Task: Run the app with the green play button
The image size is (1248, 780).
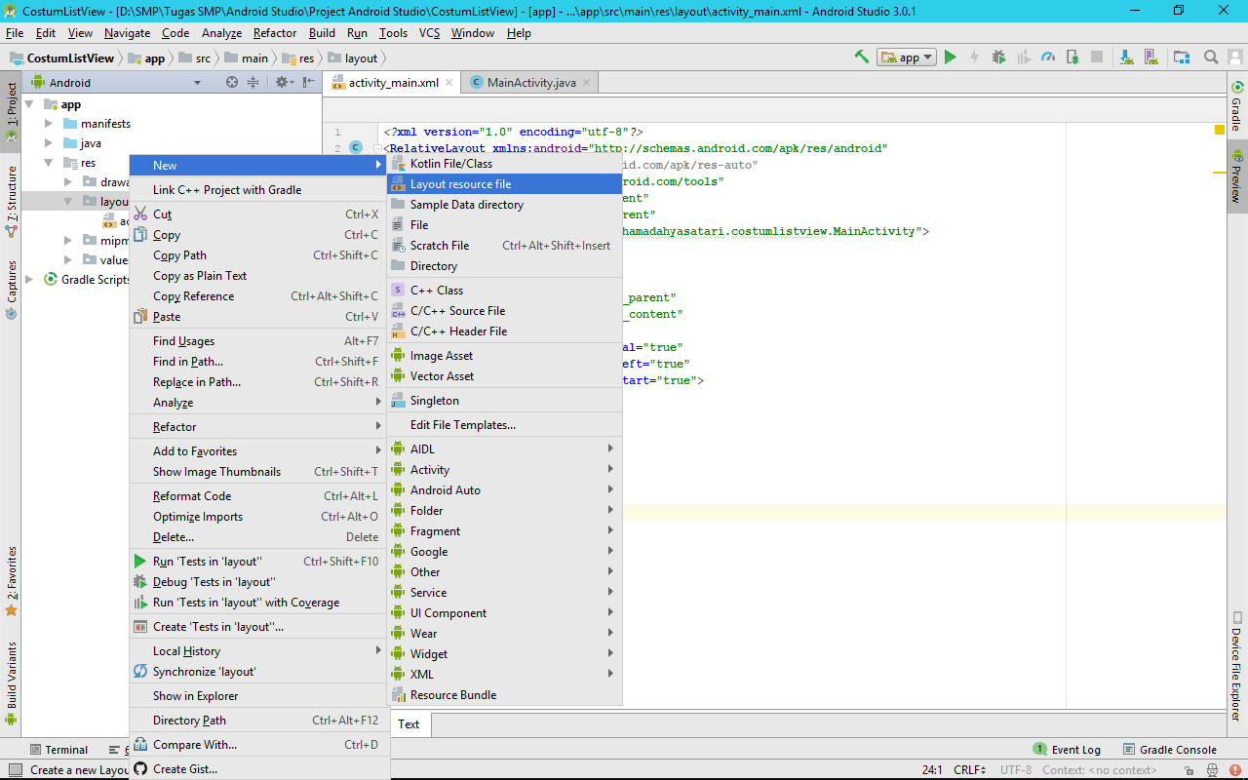Action: click(951, 56)
